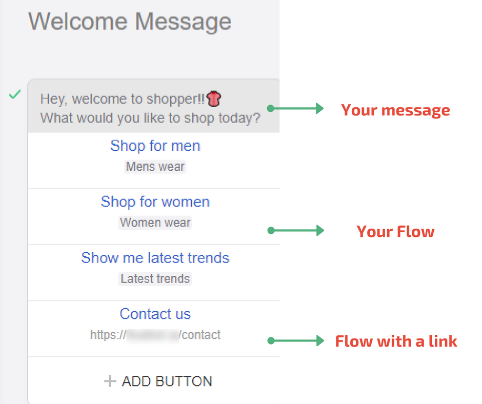This screenshot has width=482, height=404.
Task: Click the Welcome Message title
Action: pos(130,22)
